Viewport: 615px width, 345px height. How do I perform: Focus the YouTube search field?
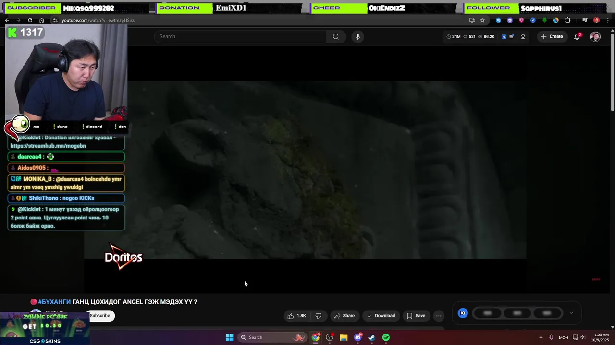click(240, 36)
